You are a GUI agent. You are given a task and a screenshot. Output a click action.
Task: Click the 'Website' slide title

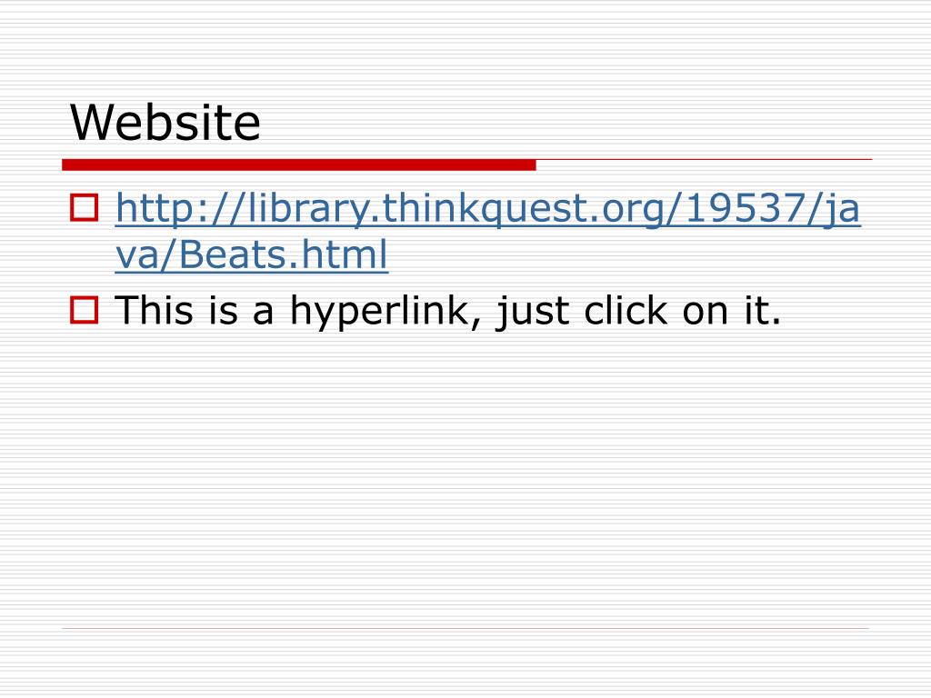[x=165, y=123]
